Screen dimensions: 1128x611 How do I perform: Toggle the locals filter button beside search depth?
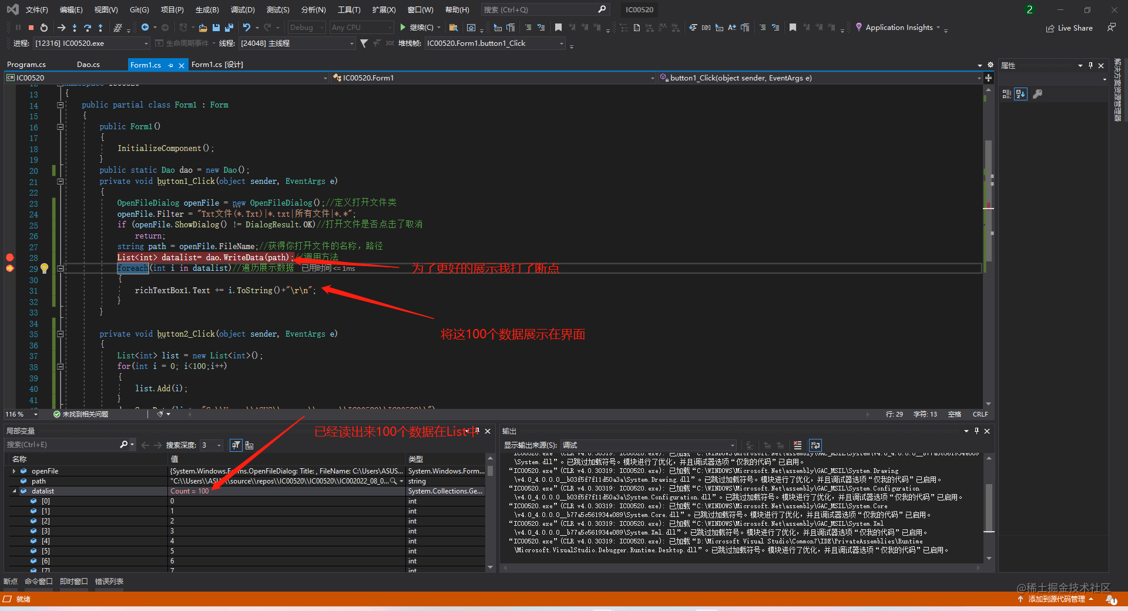[x=236, y=445]
